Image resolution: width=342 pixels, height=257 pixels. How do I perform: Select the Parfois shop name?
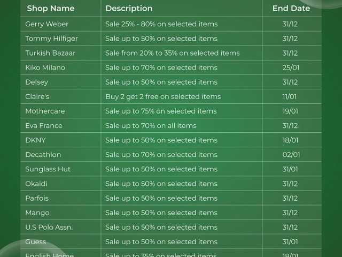[37, 198]
